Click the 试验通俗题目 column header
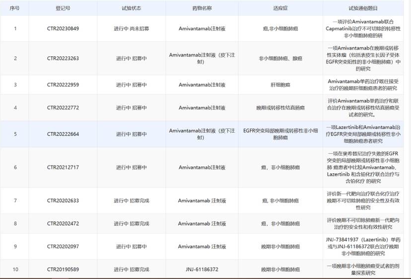Screen dimensions: 411x279 362,8
